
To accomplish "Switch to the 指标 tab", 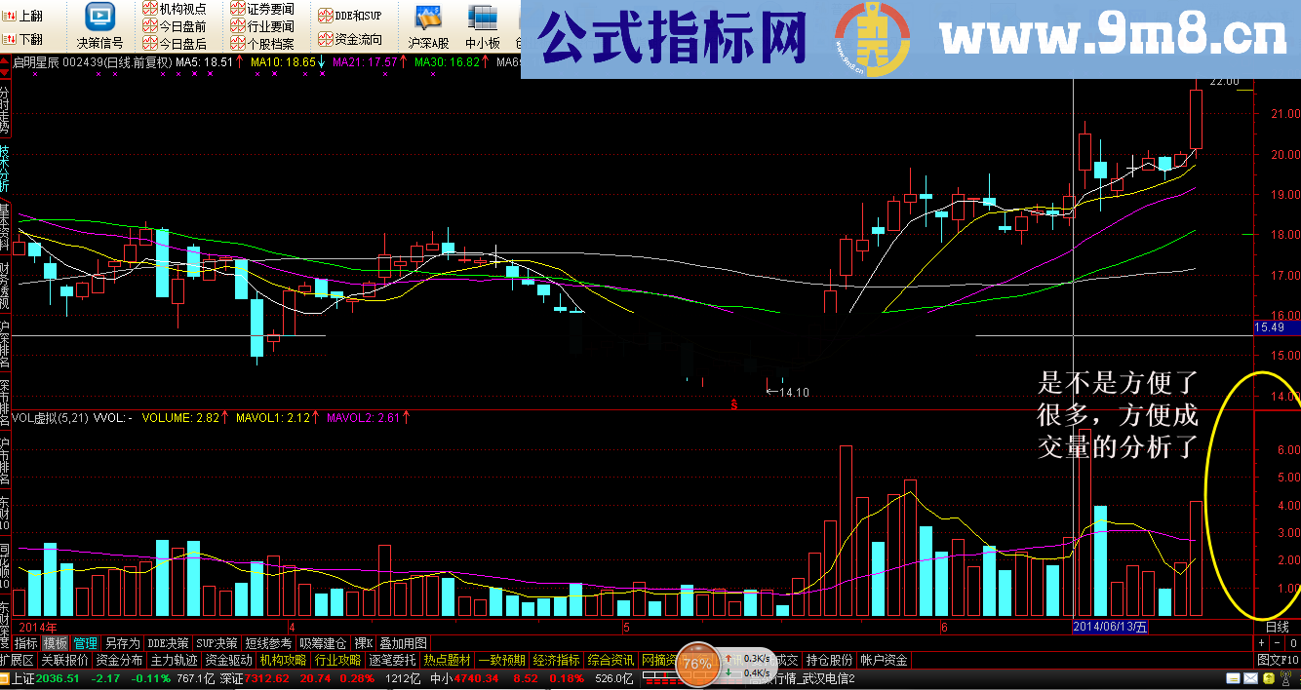I will [24, 642].
